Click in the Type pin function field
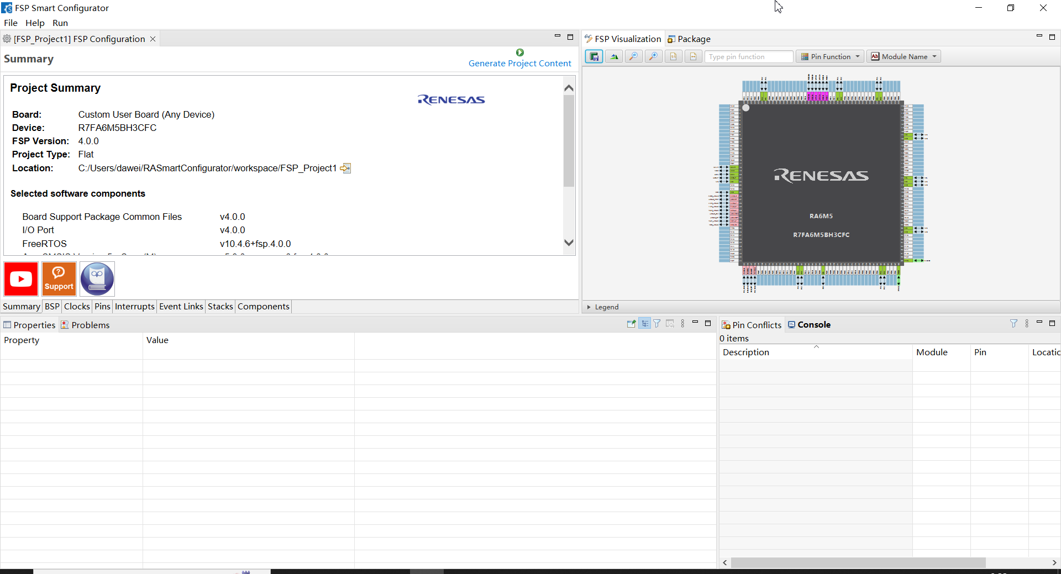The image size is (1061, 574). 749,56
